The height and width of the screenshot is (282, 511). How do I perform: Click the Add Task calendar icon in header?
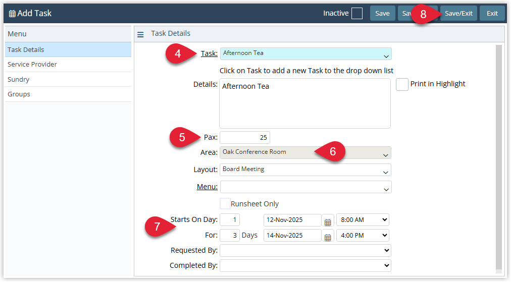pyautogui.click(x=12, y=13)
